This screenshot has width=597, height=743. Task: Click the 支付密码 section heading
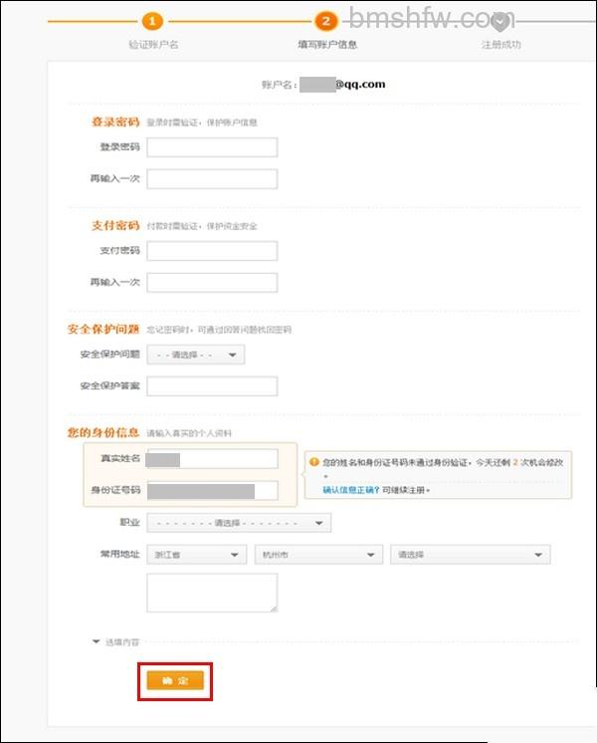pos(115,225)
